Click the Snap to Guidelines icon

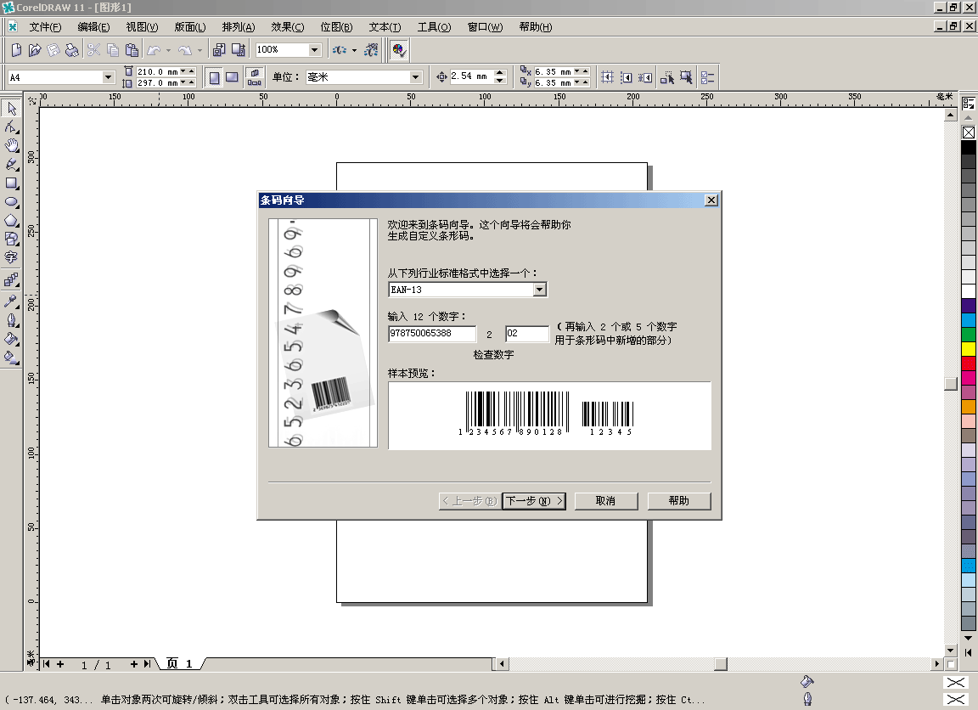click(627, 77)
